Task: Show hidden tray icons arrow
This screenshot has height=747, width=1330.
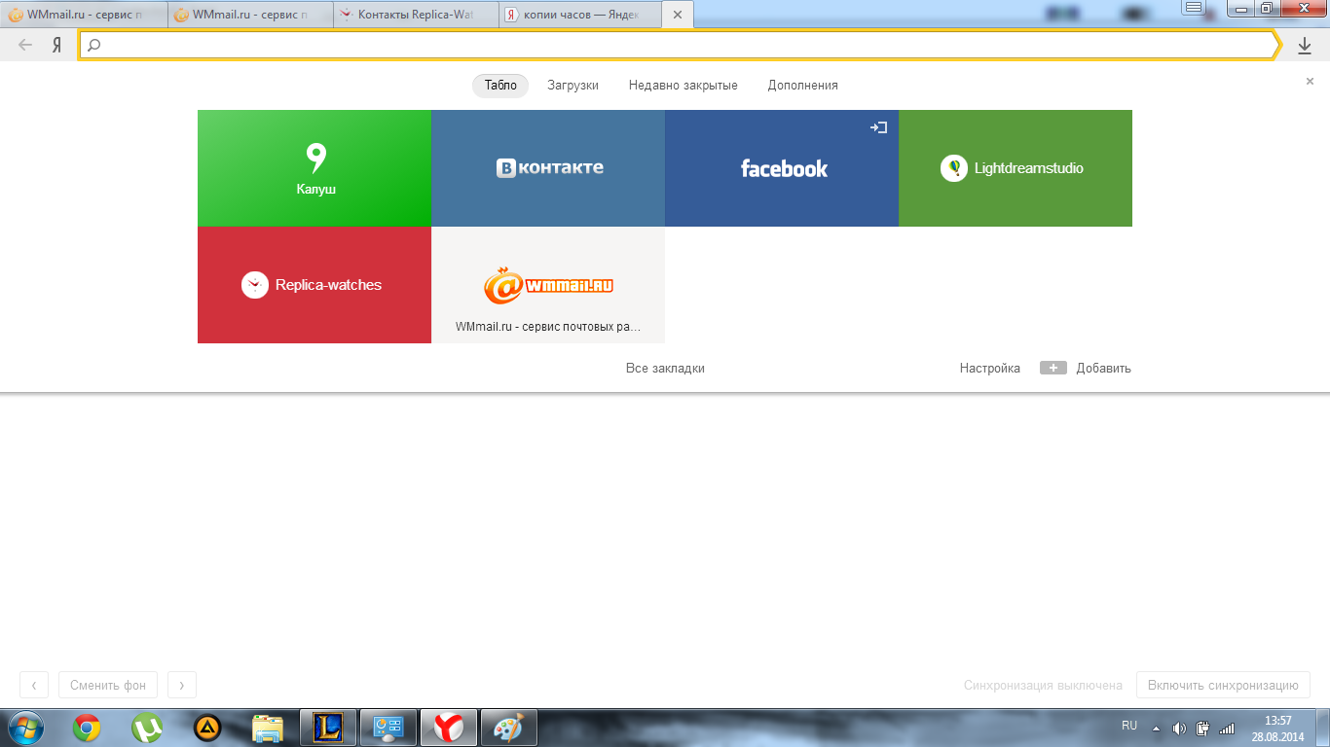Action: coord(1156,728)
